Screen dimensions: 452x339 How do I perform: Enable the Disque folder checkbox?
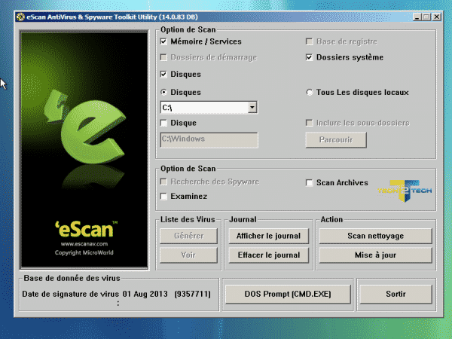click(163, 123)
